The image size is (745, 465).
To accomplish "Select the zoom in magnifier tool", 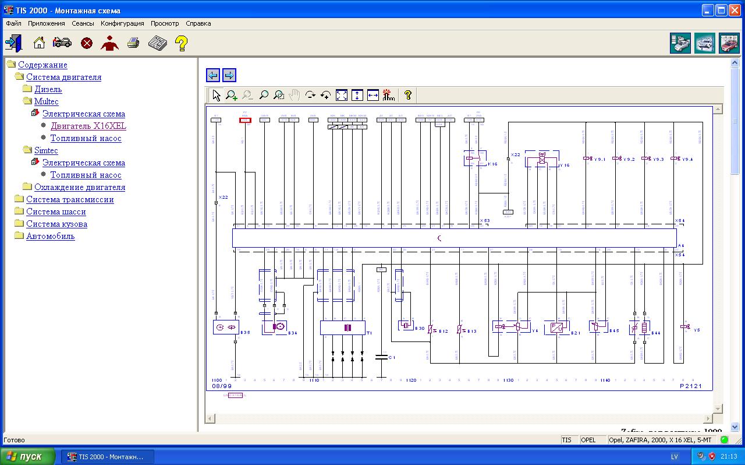I will click(232, 96).
